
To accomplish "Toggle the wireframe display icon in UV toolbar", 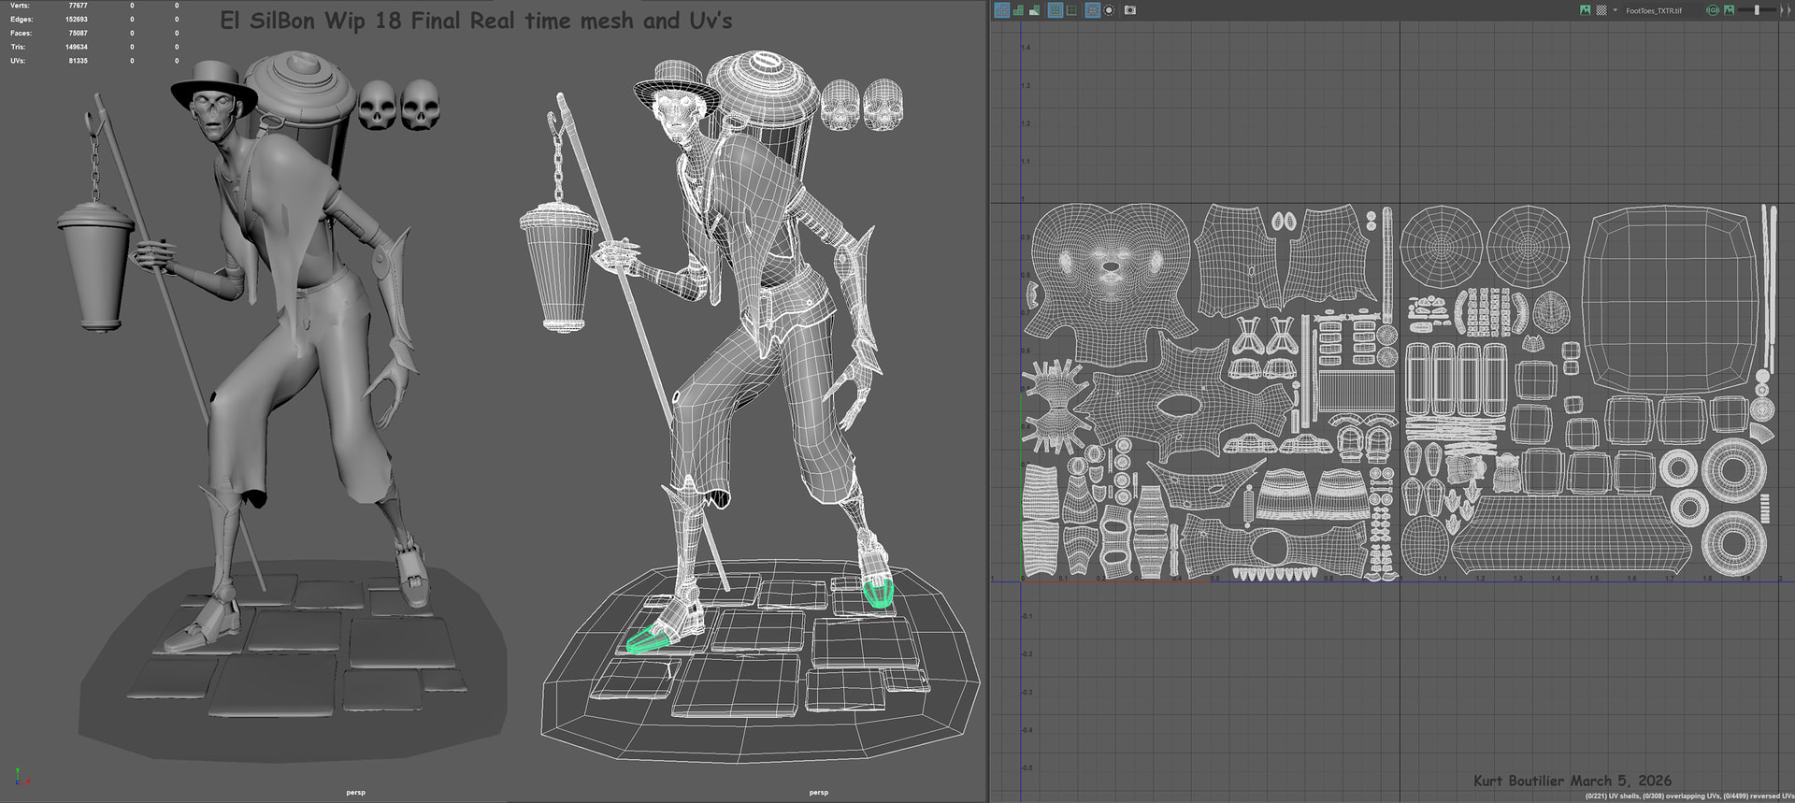I will coord(1002,10).
